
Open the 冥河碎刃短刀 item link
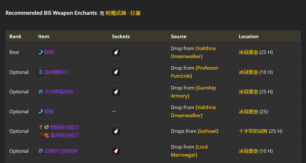[x=64, y=135]
